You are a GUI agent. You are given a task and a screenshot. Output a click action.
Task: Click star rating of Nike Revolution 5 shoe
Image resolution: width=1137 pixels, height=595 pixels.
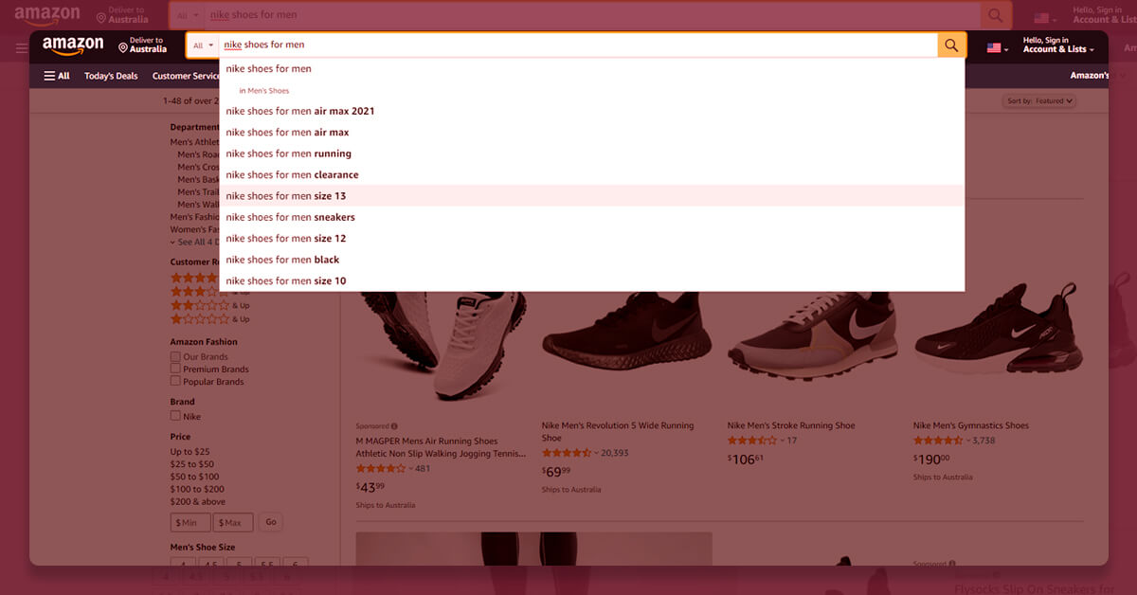568,453
